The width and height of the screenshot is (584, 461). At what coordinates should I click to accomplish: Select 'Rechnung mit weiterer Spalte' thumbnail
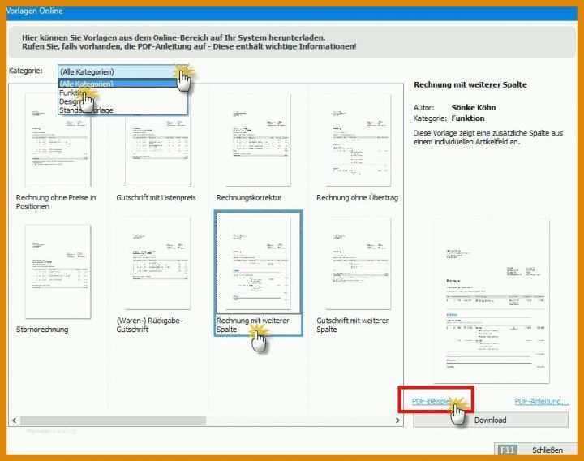click(x=258, y=264)
